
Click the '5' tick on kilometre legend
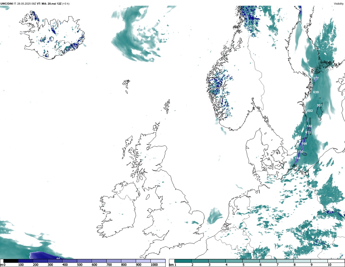[x=243, y=265]
